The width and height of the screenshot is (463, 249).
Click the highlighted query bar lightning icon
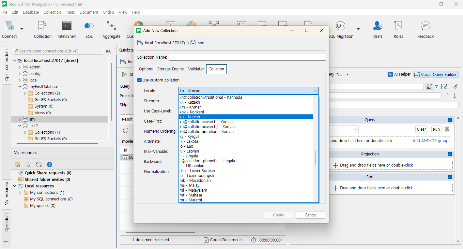[x=429, y=86]
